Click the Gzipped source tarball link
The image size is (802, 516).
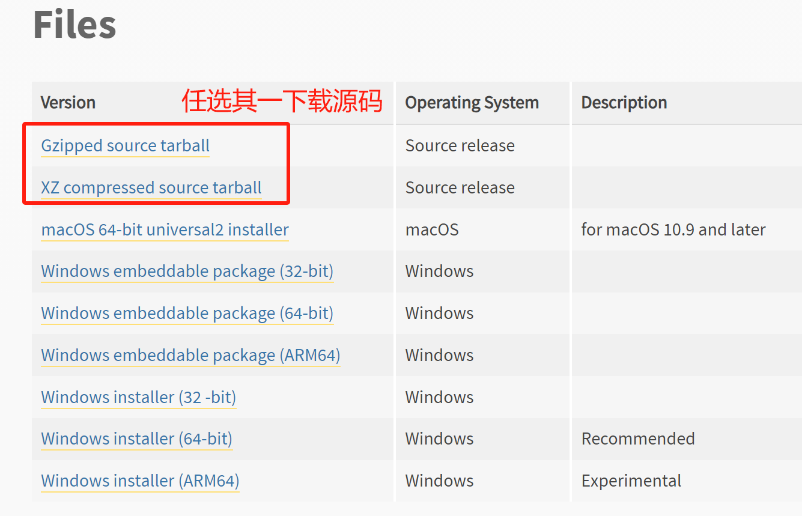[x=125, y=146]
